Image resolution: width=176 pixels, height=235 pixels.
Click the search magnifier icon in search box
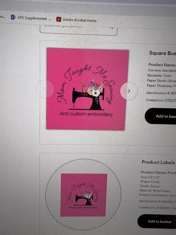tap(111, 27)
